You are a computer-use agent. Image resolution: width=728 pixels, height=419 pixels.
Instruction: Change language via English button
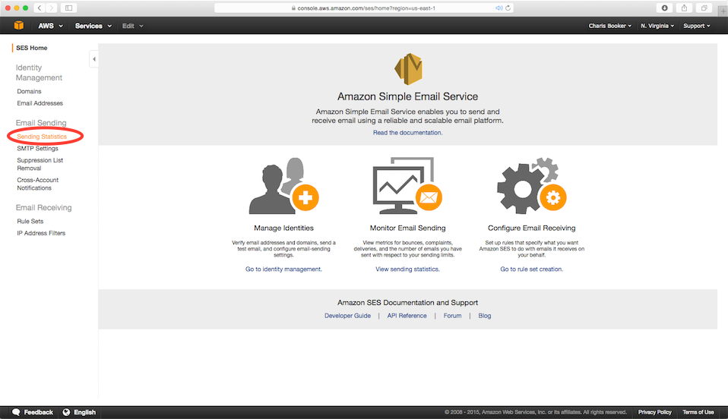(x=79, y=412)
